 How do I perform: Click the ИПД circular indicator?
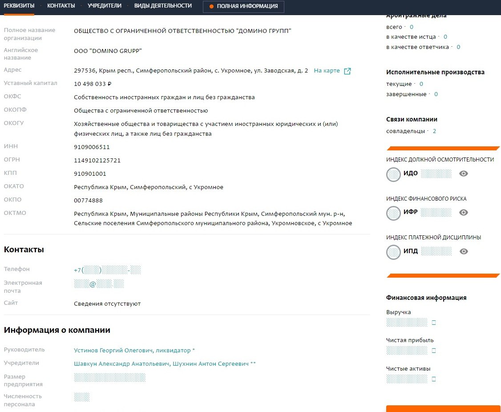[x=394, y=252]
